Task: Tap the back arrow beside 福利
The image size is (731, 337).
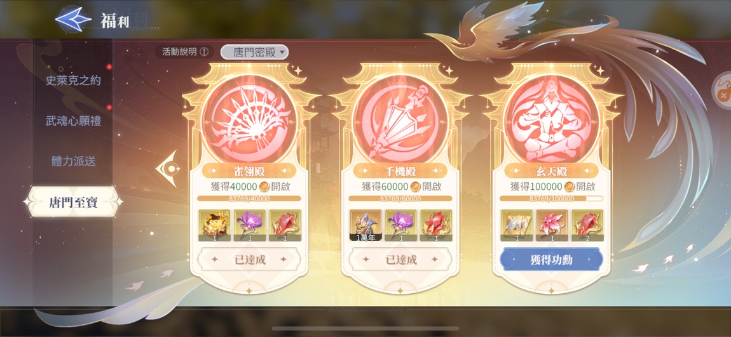Action: [x=72, y=20]
